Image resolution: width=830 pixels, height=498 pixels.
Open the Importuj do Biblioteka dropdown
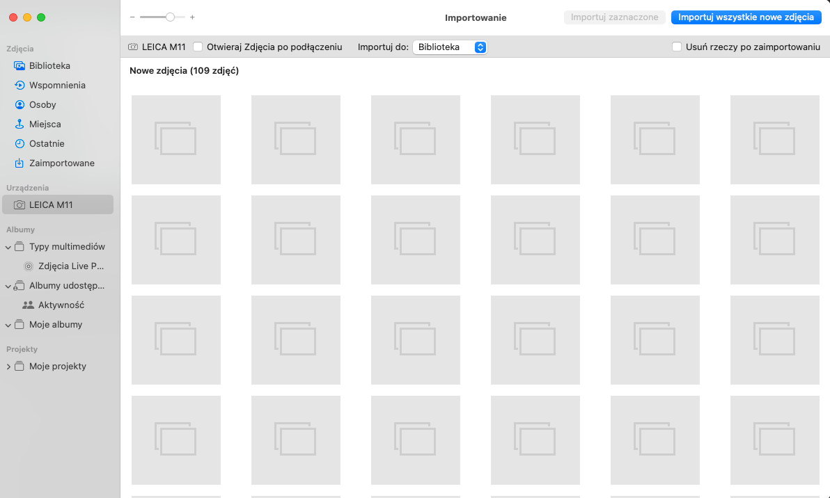pyautogui.click(x=450, y=47)
